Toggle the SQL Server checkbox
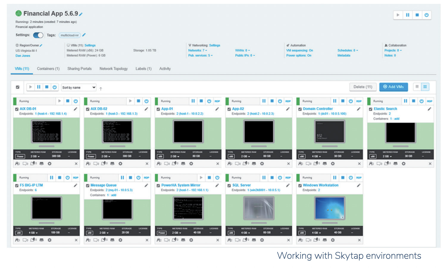444x268 pixels. [229, 185]
